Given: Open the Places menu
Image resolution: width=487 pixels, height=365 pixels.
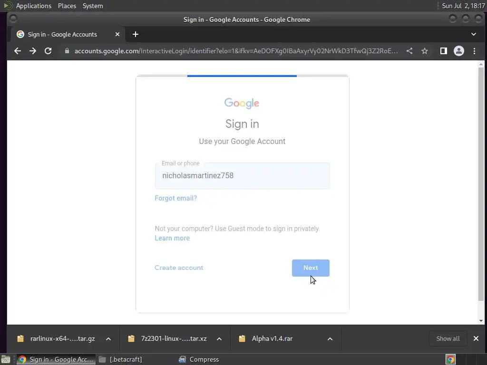Looking at the screenshot, I should coord(67,6).
